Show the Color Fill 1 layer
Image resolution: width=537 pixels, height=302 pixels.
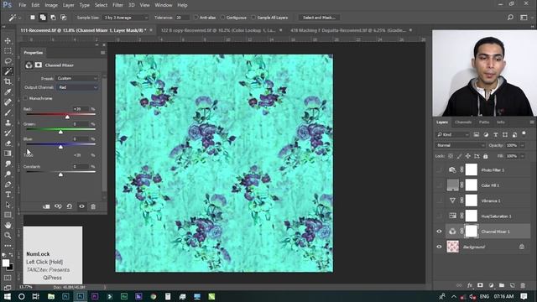pos(439,185)
